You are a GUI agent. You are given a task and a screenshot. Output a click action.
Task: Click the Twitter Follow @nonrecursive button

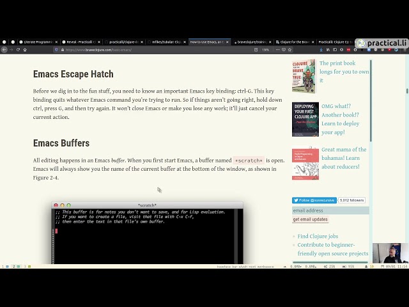pos(314,200)
